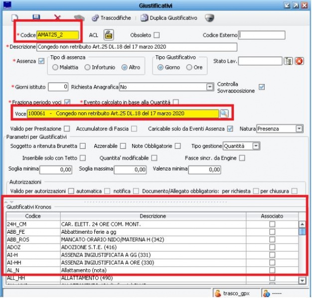Click Duplica Giustificativo button

pyautogui.click(x=169, y=18)
